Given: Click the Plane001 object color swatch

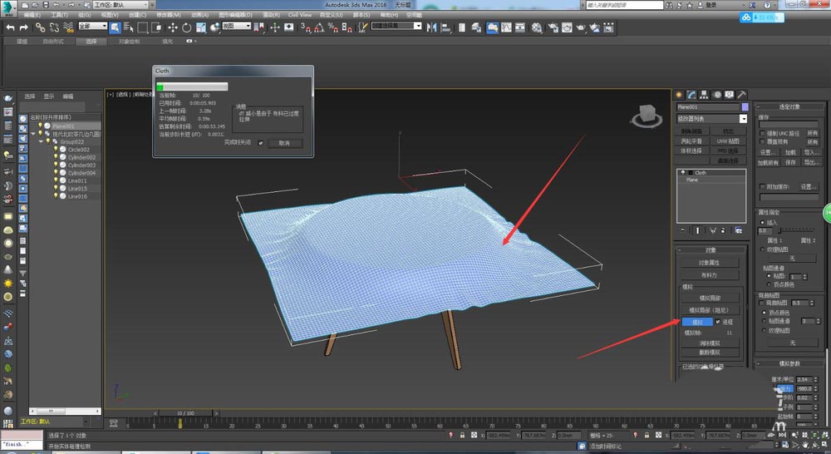Looking at the screenshot, I should click(745, 107).
